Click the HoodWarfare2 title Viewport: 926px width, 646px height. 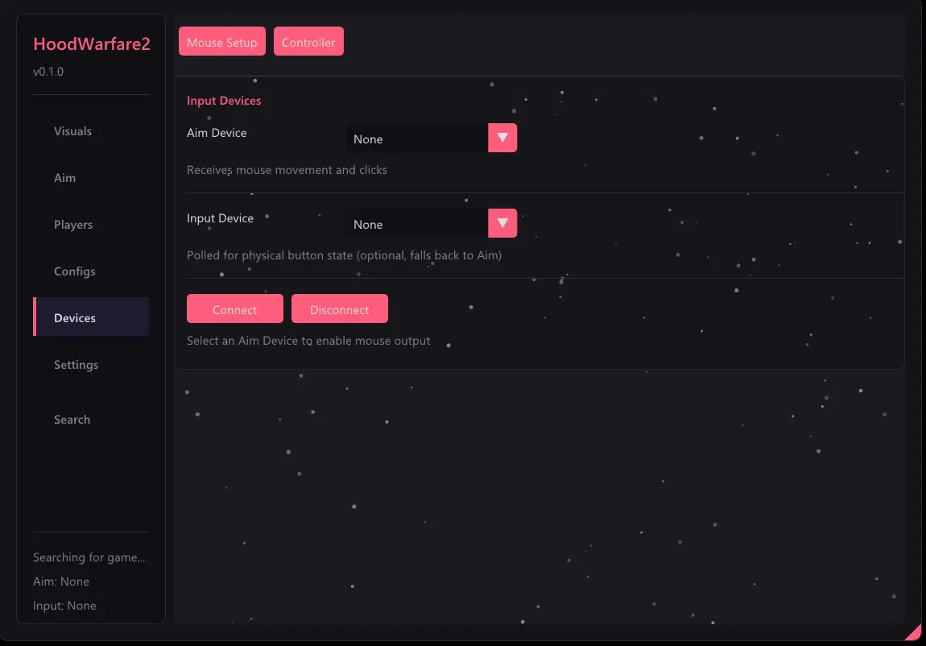tap(92, 43)
